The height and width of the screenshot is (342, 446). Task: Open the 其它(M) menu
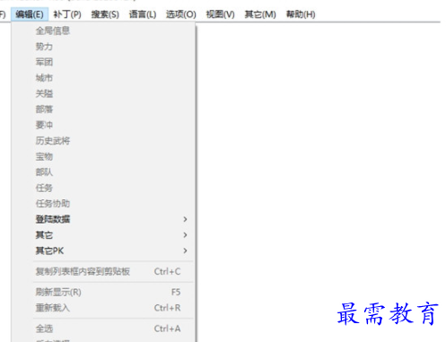(260, 14)
